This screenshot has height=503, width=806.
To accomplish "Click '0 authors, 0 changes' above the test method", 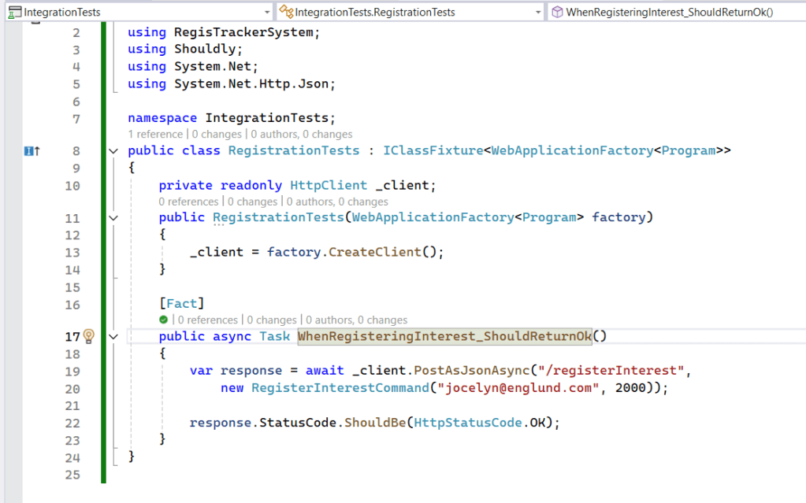I will coord(356,320).
